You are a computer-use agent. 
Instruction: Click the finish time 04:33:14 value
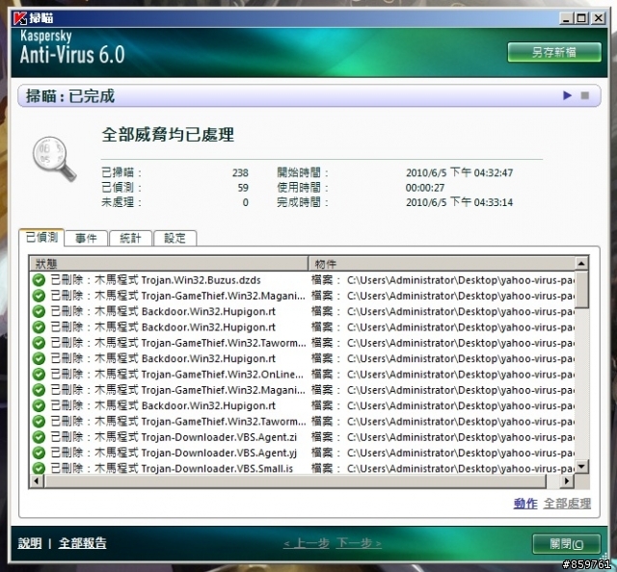(x=459, y=202)
